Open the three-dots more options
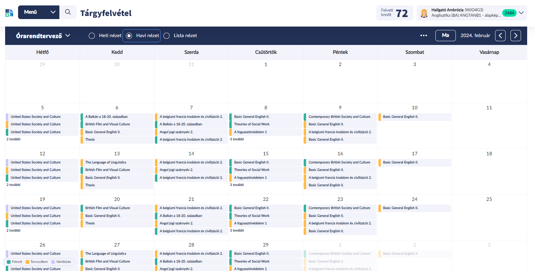Viewport: 535px width, 271px height. click(x=424, y=35)
